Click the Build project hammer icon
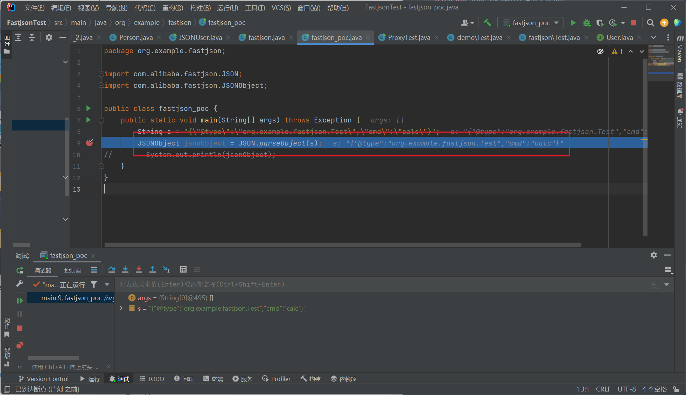This screenshot has width=686, height=395. [x=487, y=23]
